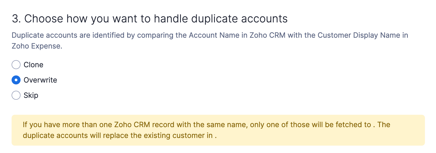This screenshot has width=436, height=153.
Task: Click the yellow warning banner
Action: pos(218,130)
